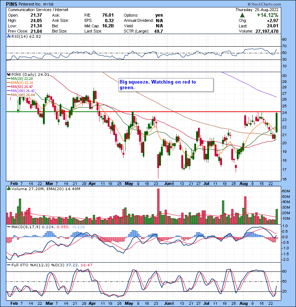Click the RSI panel line icon
This screenshot has height=307, width=296.
(9, 36)
